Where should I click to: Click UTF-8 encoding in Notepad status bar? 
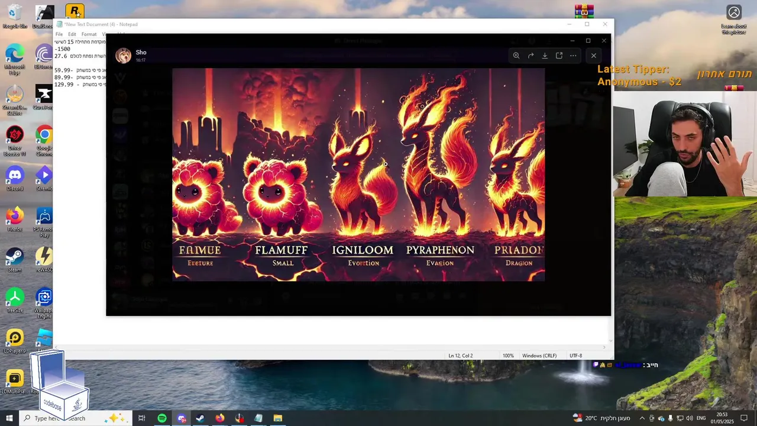tap(575, 356)
